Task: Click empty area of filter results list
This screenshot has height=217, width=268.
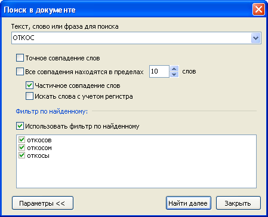Action: (136, 173)
